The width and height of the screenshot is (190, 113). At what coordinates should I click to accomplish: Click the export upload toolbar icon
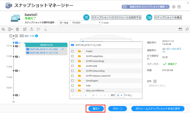[x=32, y=29]
